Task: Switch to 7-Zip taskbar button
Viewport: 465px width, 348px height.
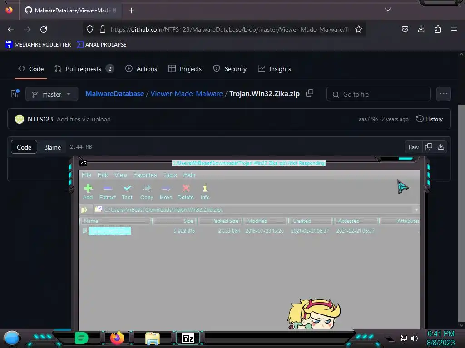Action: point(188,338)
